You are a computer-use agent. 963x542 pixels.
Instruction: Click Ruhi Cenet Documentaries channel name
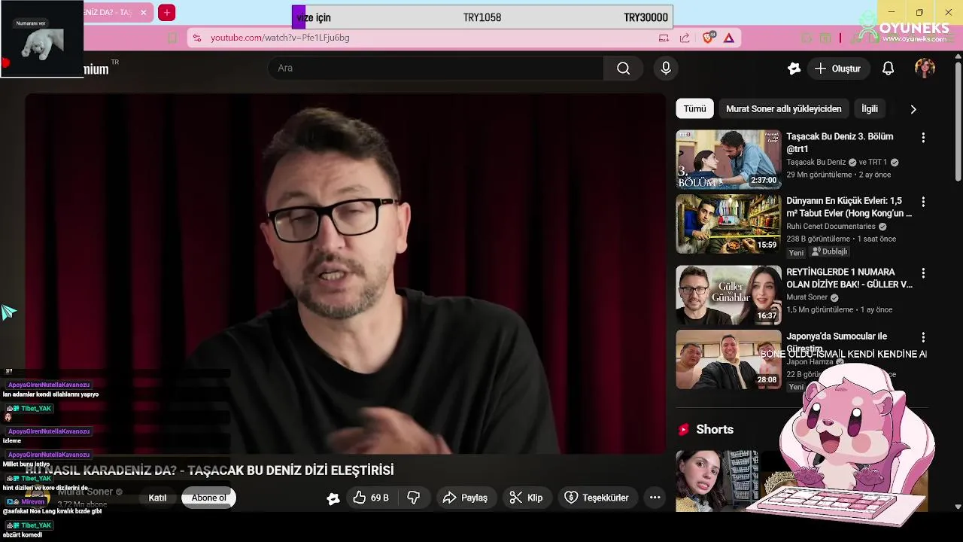point(831,227)
